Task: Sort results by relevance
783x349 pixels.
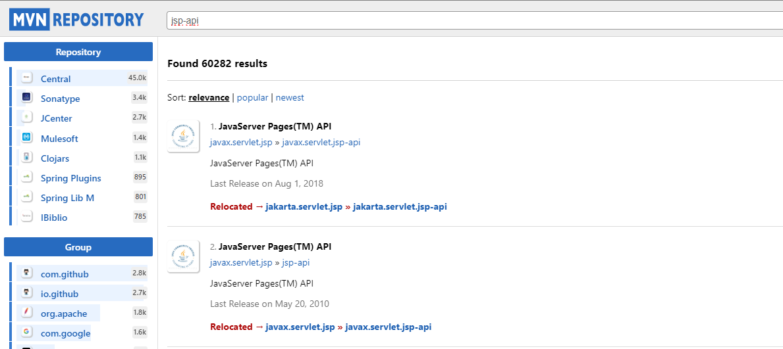Action: coord(209,98)
